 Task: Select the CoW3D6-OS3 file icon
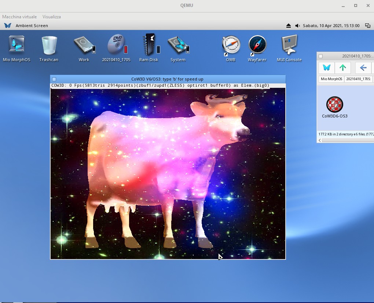tap(334, 105)
